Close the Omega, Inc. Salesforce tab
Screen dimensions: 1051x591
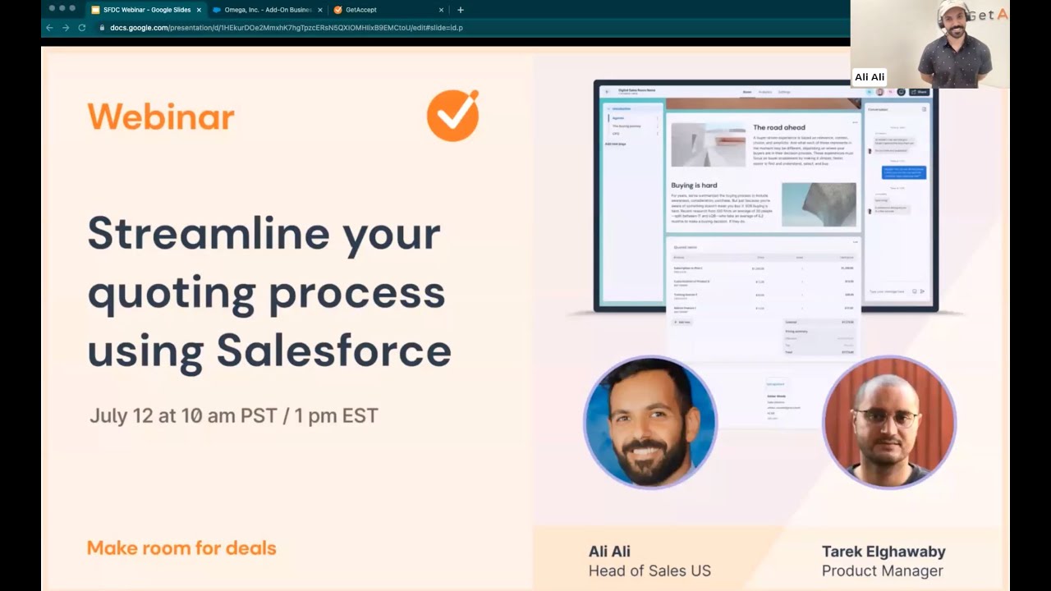click(319, 10)
